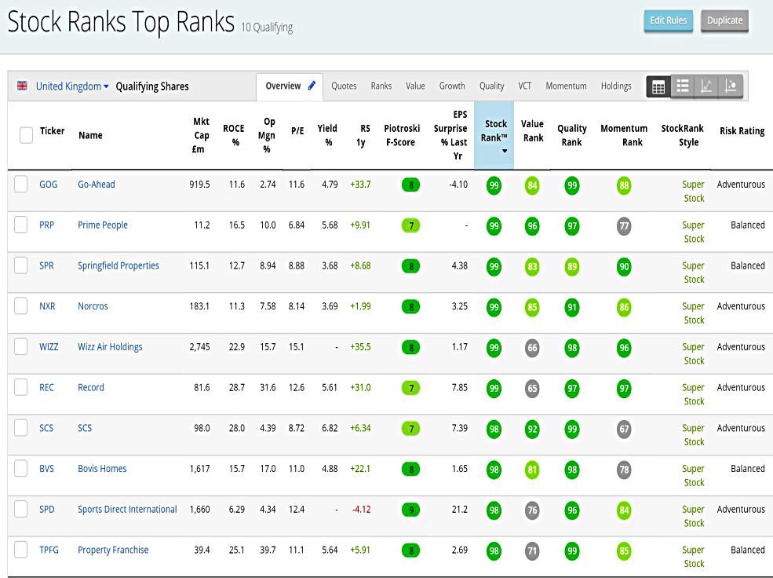Click Go-Ahead StockRank 99 badge

[x=494, y=186]
